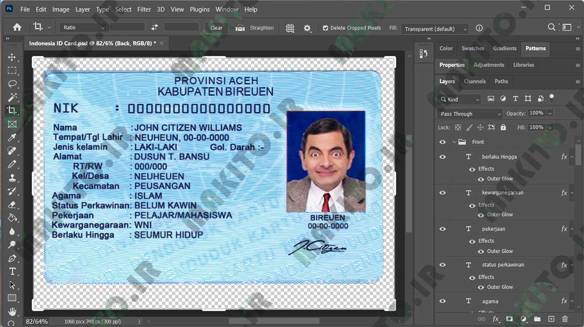Hide the status perkawinan layer
Image resolution: width=584 pixels, height=327 pixels.
(x=442, y=265)
